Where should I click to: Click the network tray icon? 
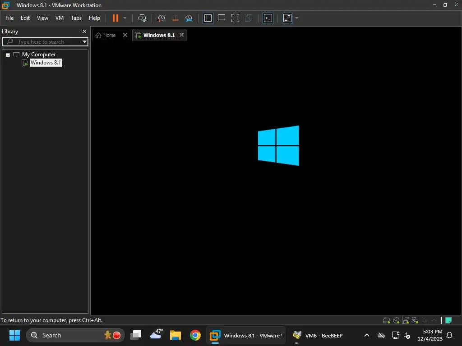[x=395, y=335]
